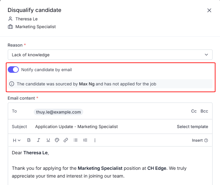Close the Disqualify candidate dialog
220x185 pixels.
(x=209, y=10)
